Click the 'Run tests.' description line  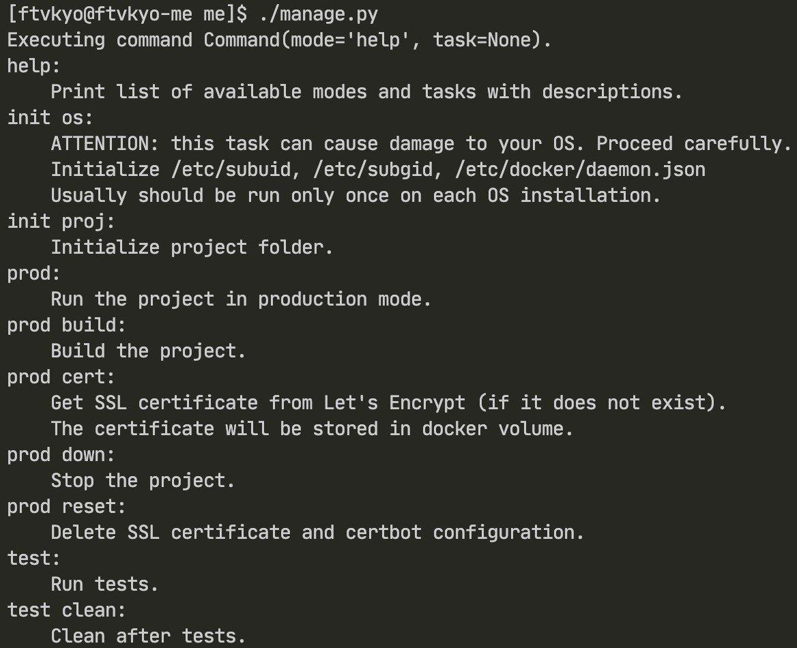point(104,585)
